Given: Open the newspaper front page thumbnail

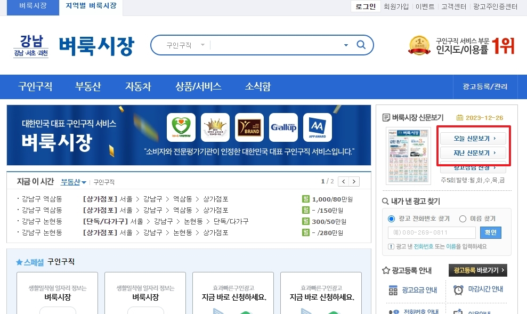Looking at the screenshot, I should 408,155.
